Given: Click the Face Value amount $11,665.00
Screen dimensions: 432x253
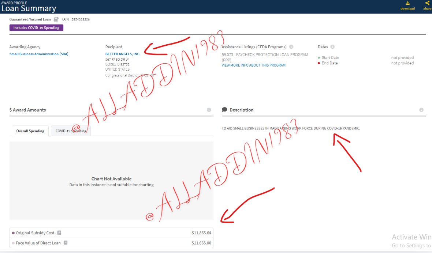Looking at the screenshot, I should point(201,243).
